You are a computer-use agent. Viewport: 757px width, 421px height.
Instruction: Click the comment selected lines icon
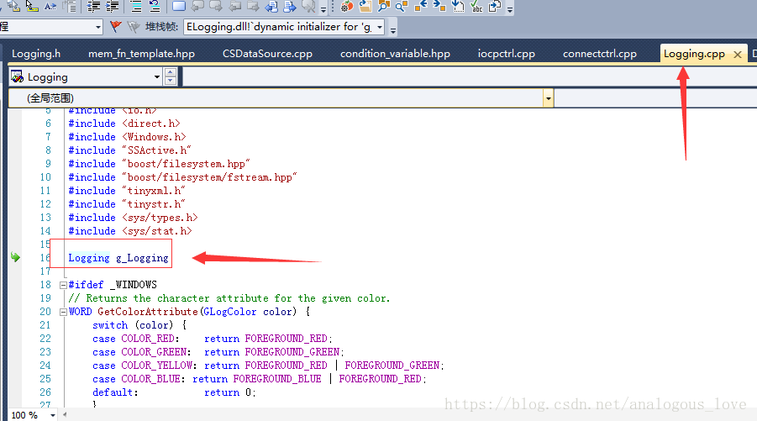[136, 6]
